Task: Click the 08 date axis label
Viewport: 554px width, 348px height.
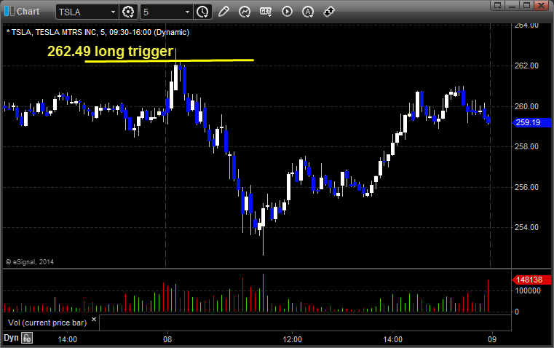Action: click(x=167, y=339)
